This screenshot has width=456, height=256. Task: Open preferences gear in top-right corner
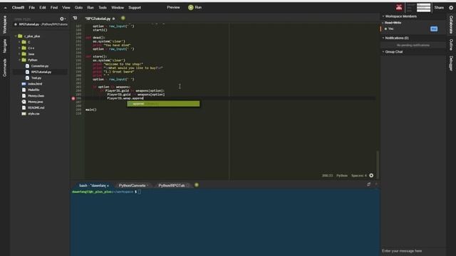point(451,8)
